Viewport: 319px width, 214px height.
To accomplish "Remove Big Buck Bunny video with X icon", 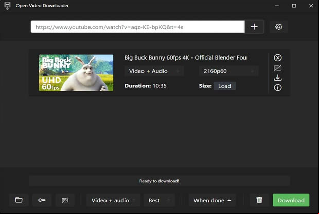I will 278,58.
